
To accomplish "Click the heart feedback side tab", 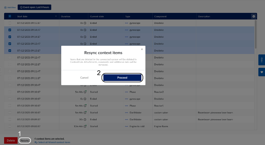I will click(x=261, y=72).
